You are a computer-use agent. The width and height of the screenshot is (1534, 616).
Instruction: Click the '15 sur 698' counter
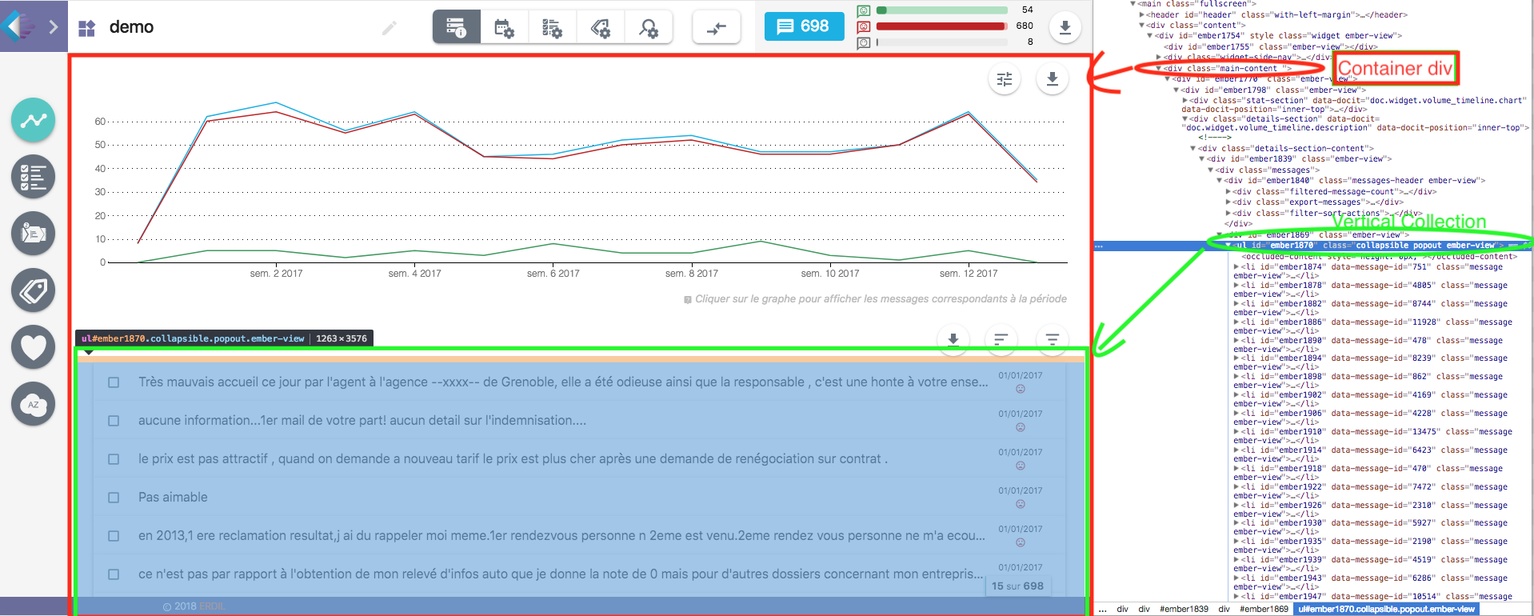(1017, 586)
